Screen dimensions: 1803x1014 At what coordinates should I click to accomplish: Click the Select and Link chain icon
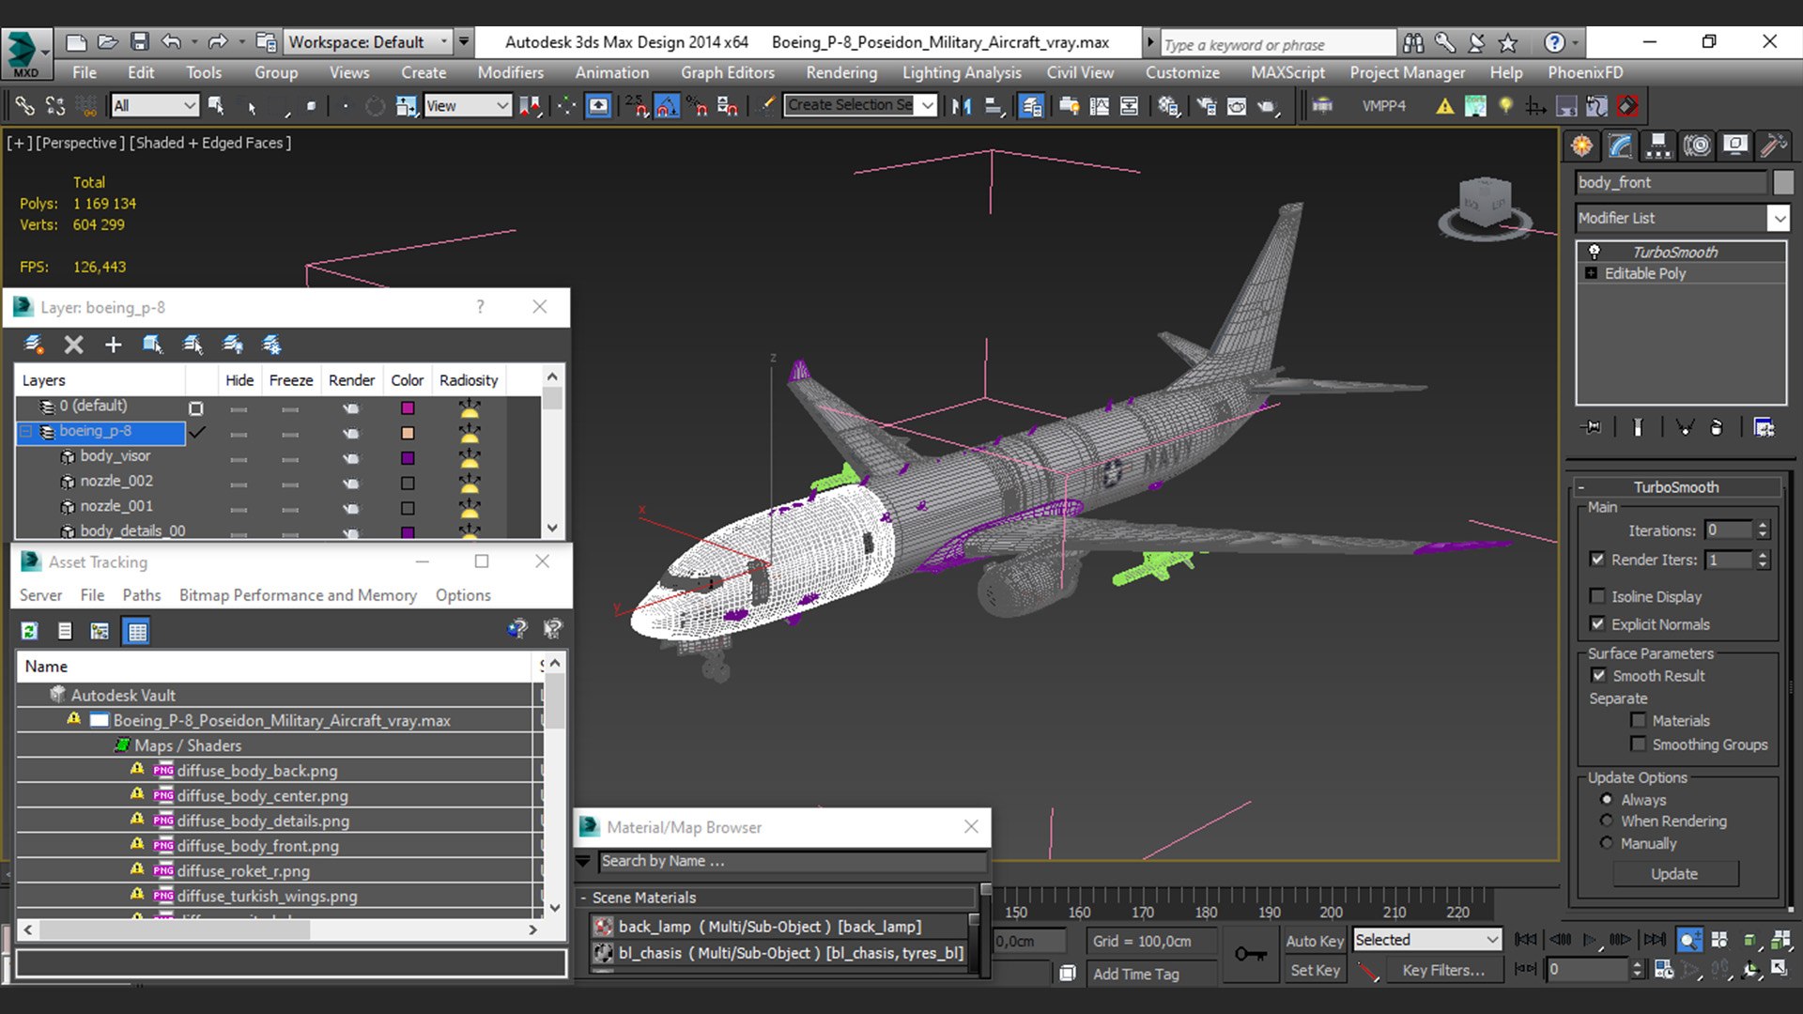(24, 105)
